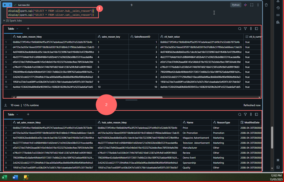The height and width of the screenshot is (182, 284).
Task: Expand cell to fullscreen focus mode
Action: click(252, 5)
